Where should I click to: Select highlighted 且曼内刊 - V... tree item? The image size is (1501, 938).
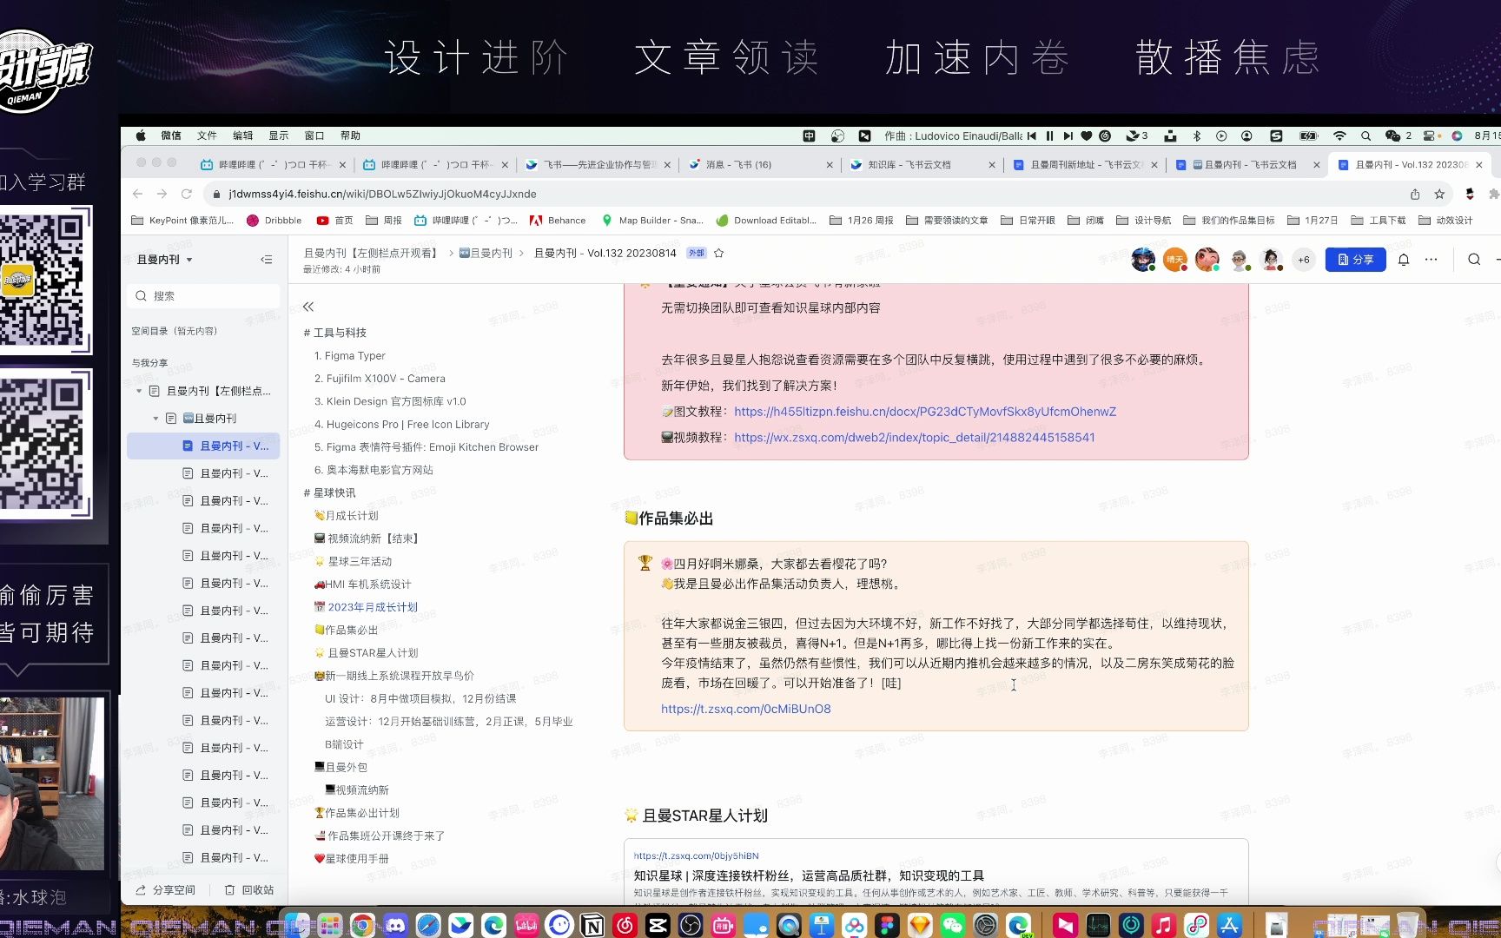pyautogui.click(x=203, y=446)
